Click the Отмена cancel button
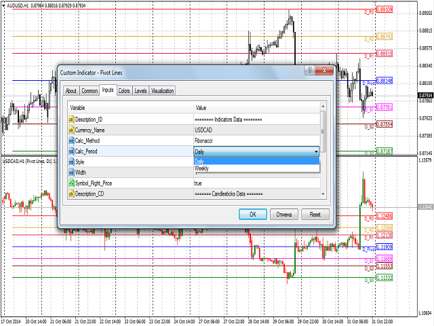 click(284, 215)
